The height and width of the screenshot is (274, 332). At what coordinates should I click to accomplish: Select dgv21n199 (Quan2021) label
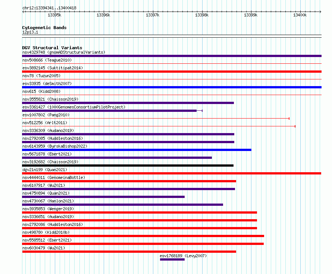[x=45, y=170]
